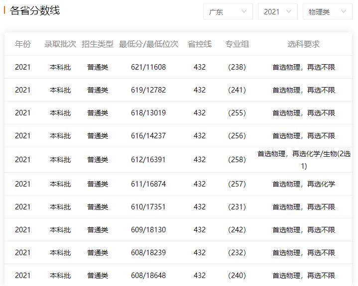Expand the 2021 year dropdown
The image size is (358, 286).
pos(277,11)
